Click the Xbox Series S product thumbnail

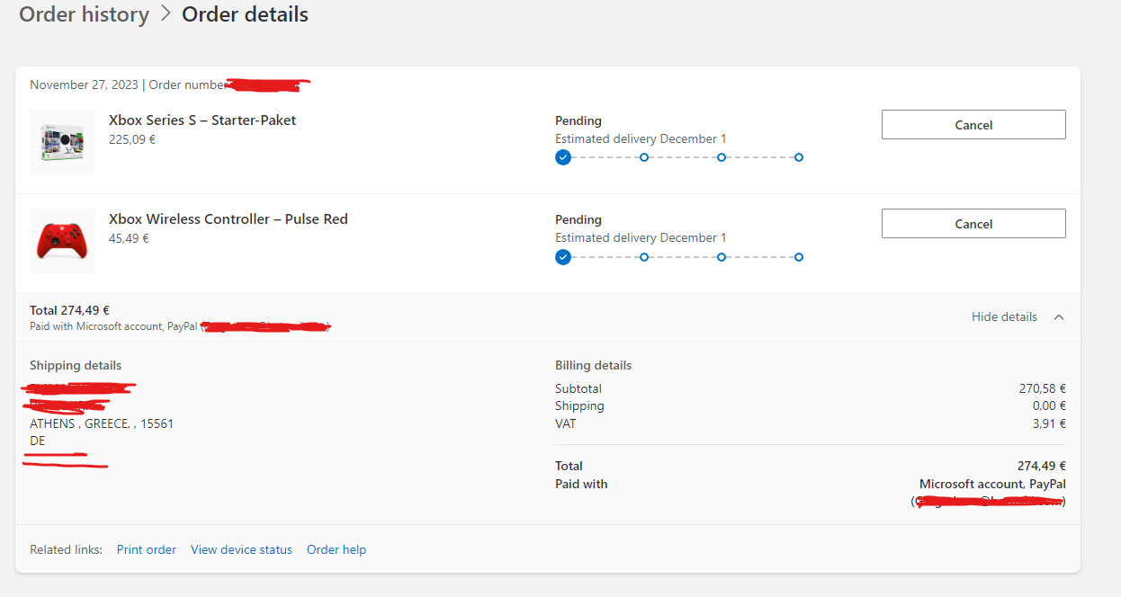tap(62, 142)
